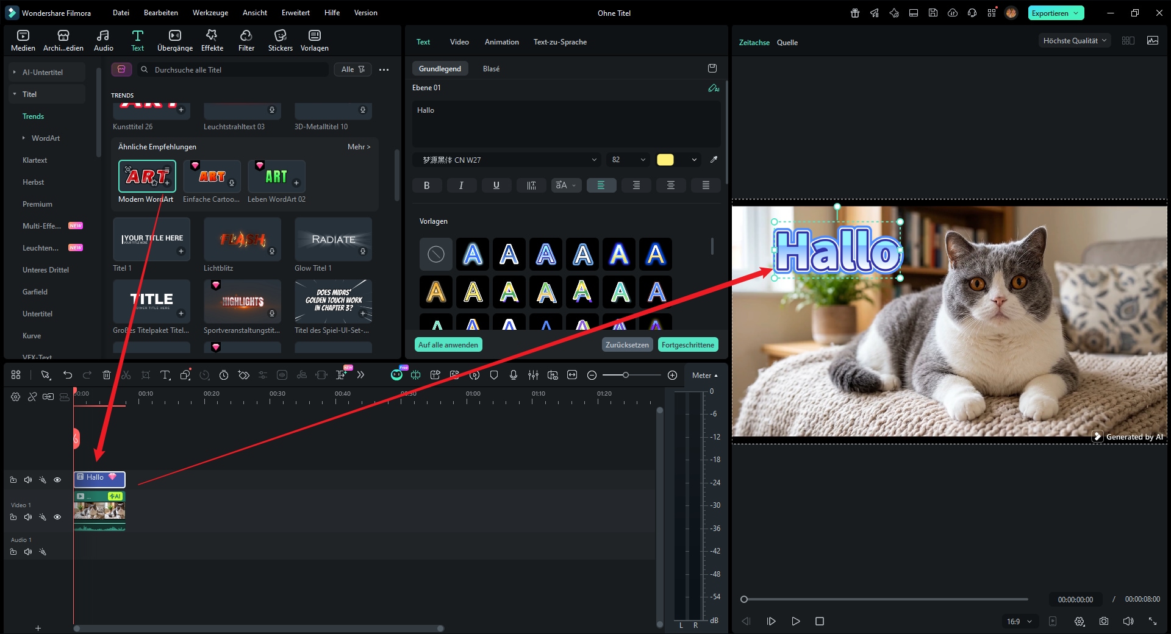Viewport: 1171px width, 634px height.
Task: Open the Höchste Qualität dropdown
Action: click(1075, 41)
